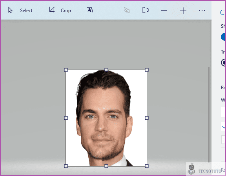Switch to the 3D view icon
The image size is (226, 176).
tap(127, 10)
